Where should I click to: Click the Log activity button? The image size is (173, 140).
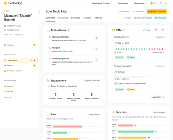tap(158, 97)
